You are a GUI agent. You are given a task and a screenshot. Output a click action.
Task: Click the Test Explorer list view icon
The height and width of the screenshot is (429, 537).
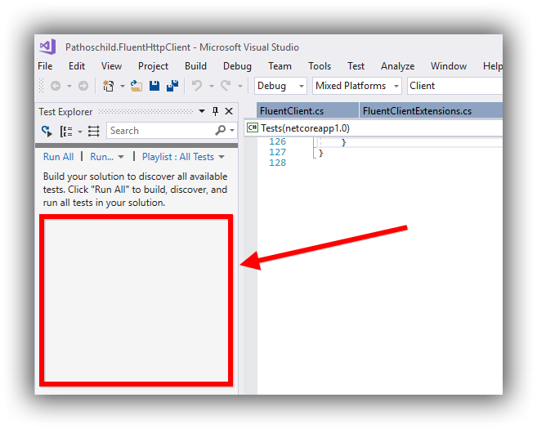(93, 131)
